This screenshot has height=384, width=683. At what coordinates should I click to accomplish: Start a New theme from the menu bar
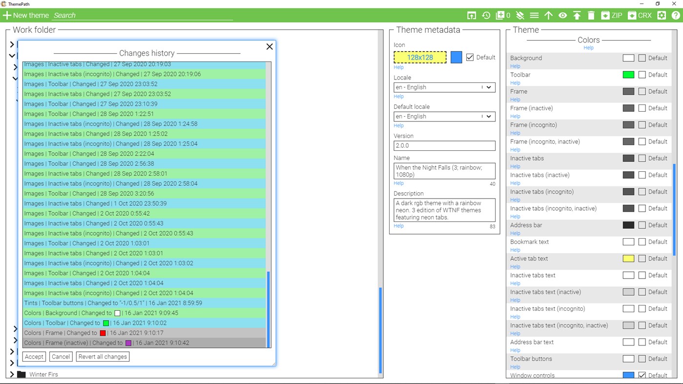26,15
